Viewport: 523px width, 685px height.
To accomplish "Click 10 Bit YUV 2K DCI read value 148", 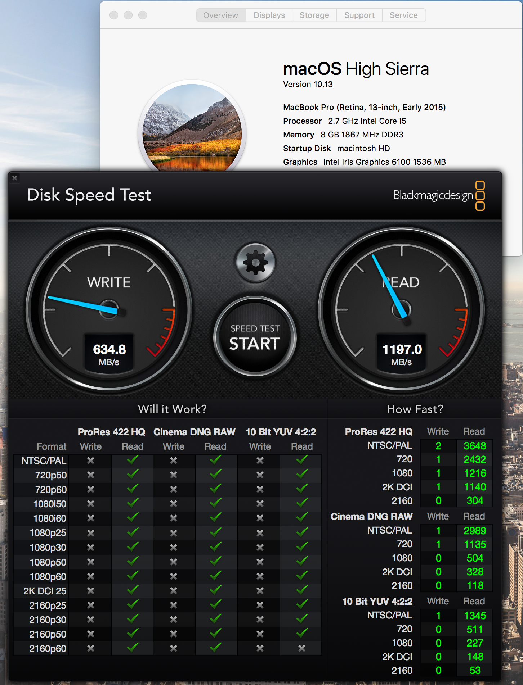I will pyautogui.click(x=475, y=657).
